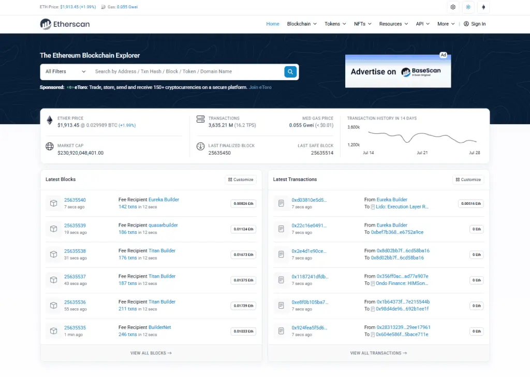Click cube icon for block 25635540
This screenshot has width=530, height=377.
click(53, 203)
